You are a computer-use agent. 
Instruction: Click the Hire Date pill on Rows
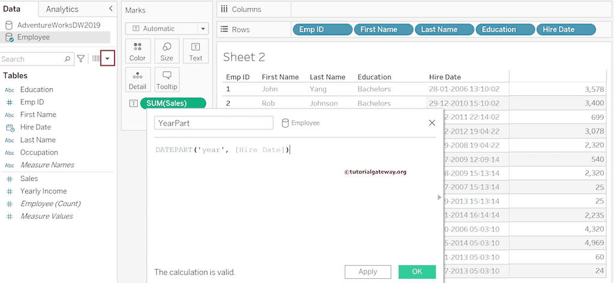pos(566,29)
